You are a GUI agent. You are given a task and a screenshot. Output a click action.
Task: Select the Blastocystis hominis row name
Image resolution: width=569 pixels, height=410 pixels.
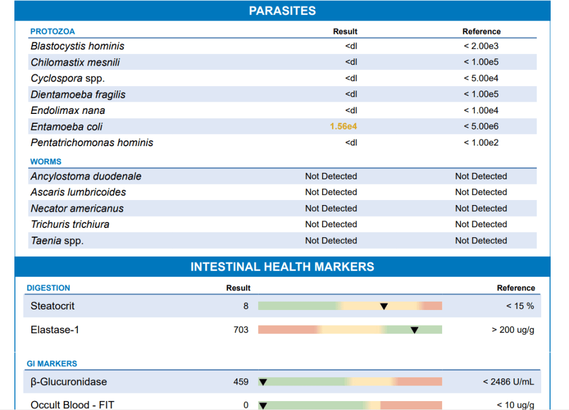click(x=77, y=46)
